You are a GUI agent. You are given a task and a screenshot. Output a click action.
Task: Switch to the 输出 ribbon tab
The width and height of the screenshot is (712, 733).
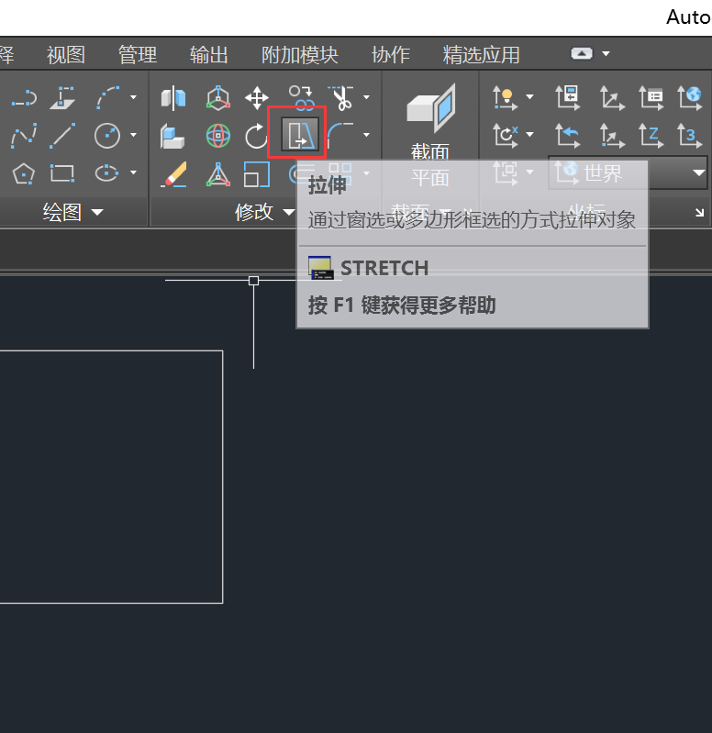209,55
